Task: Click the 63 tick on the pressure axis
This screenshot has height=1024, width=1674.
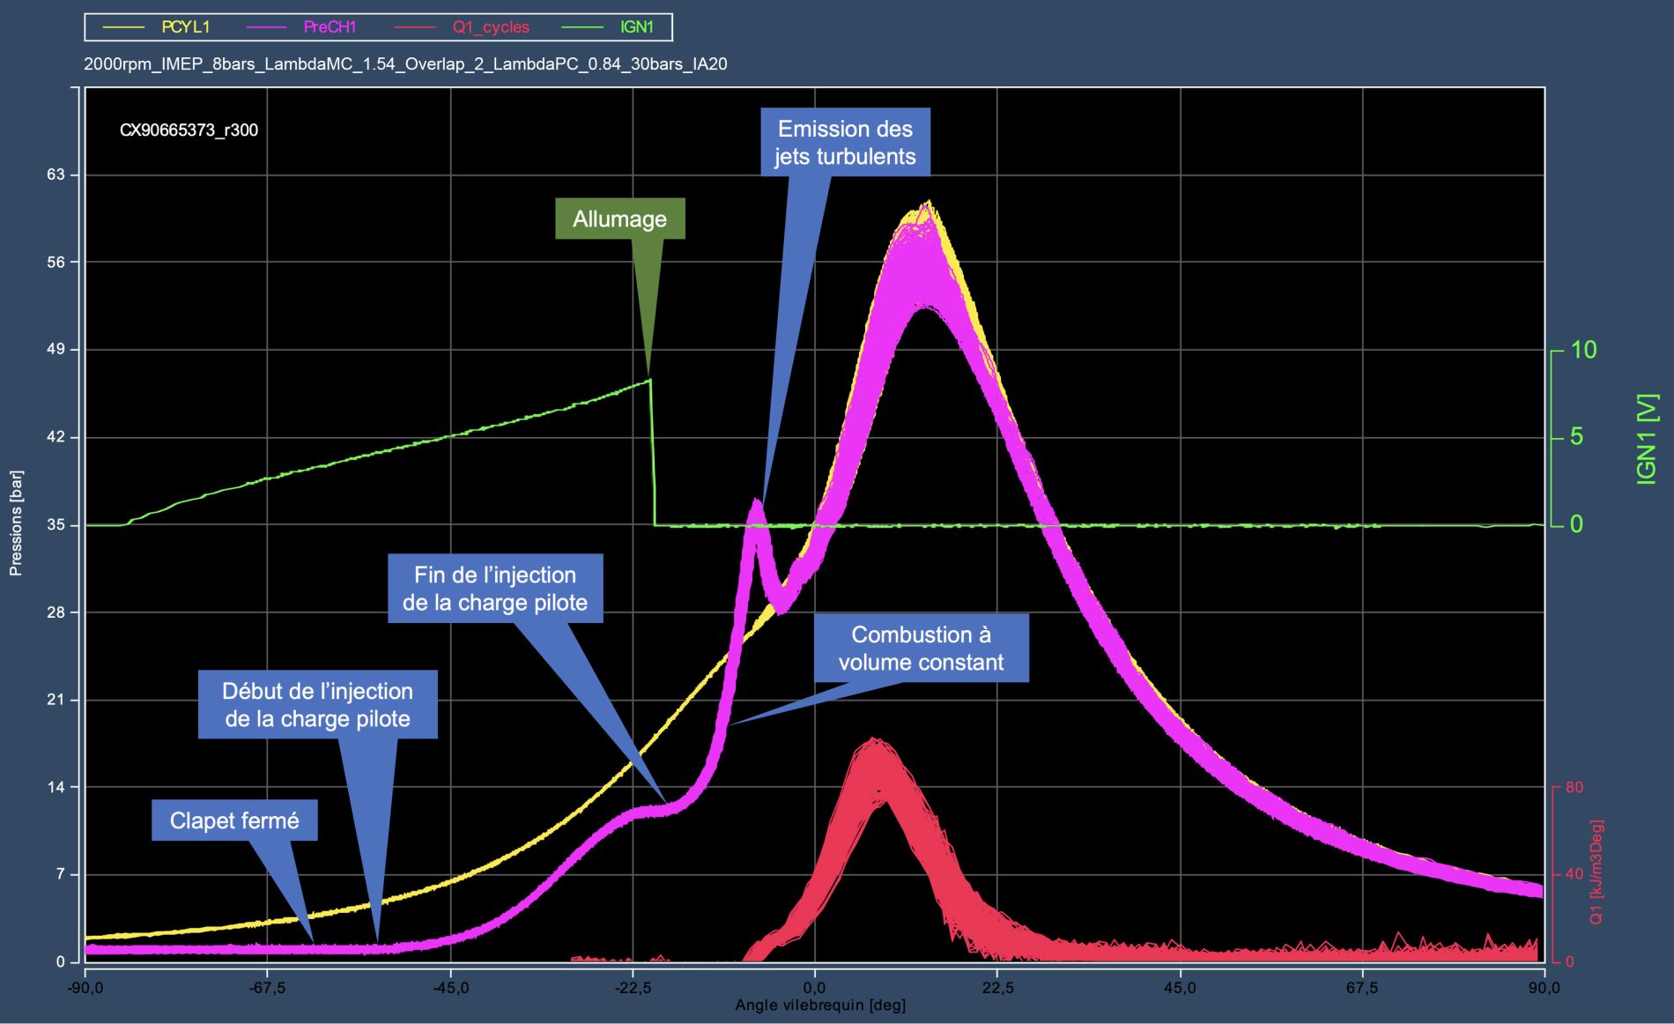Action: tap(56, 174)
